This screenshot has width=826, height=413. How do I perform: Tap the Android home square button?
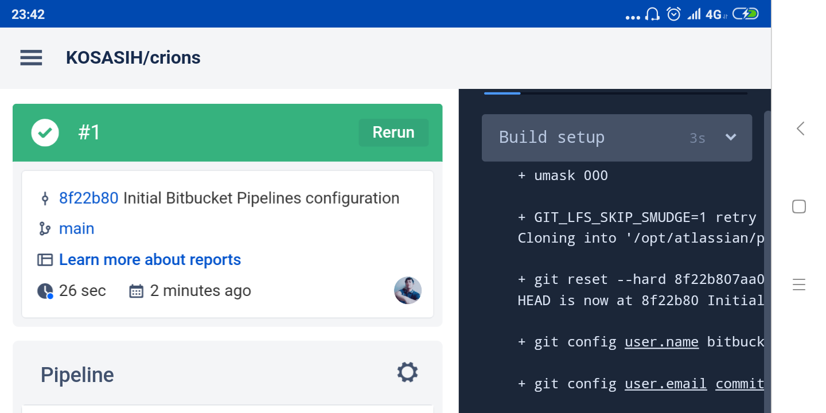click(799, 206)
